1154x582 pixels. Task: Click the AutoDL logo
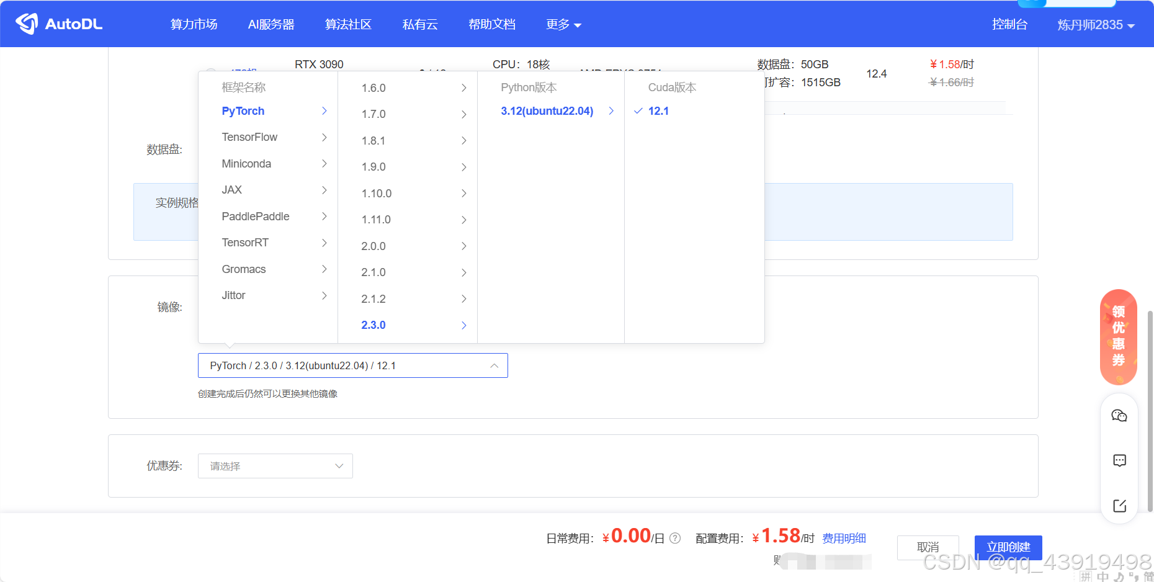coord(59,24)
